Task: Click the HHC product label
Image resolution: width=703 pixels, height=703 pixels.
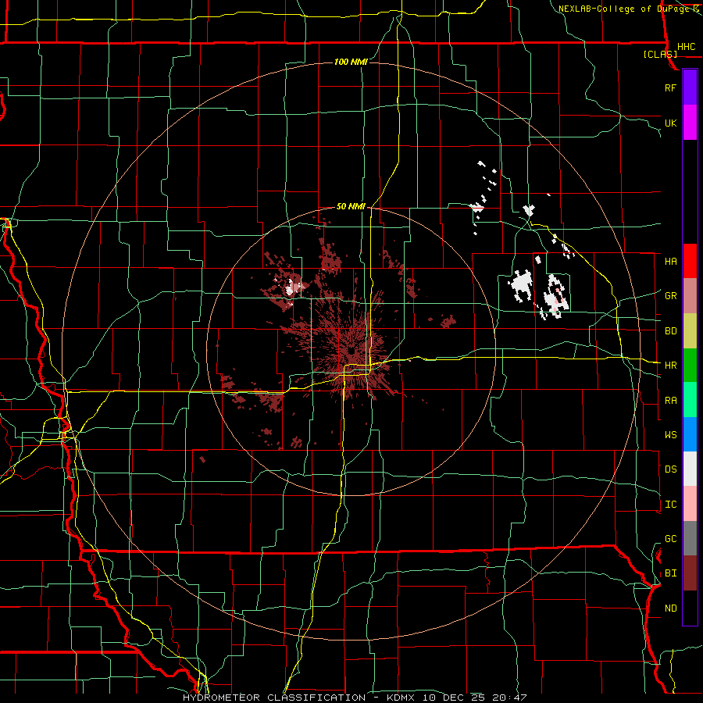Action: coord(686,47)
